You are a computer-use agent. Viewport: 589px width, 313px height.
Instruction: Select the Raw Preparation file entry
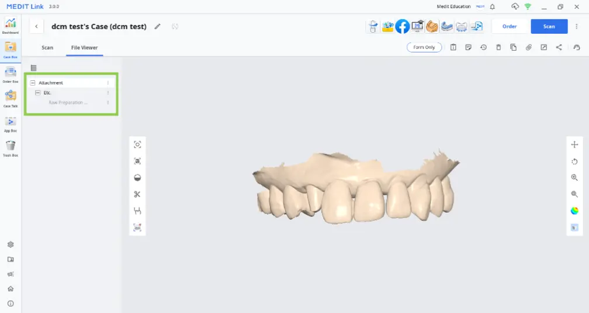click(68, 103)
